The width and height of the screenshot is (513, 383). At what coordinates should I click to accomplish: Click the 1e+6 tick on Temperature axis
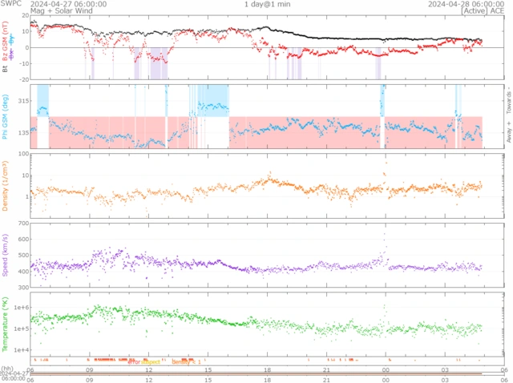point(22,308)
